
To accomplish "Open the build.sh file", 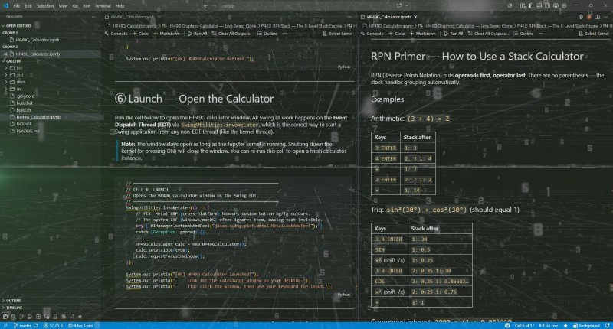I will tap(24, 110).
